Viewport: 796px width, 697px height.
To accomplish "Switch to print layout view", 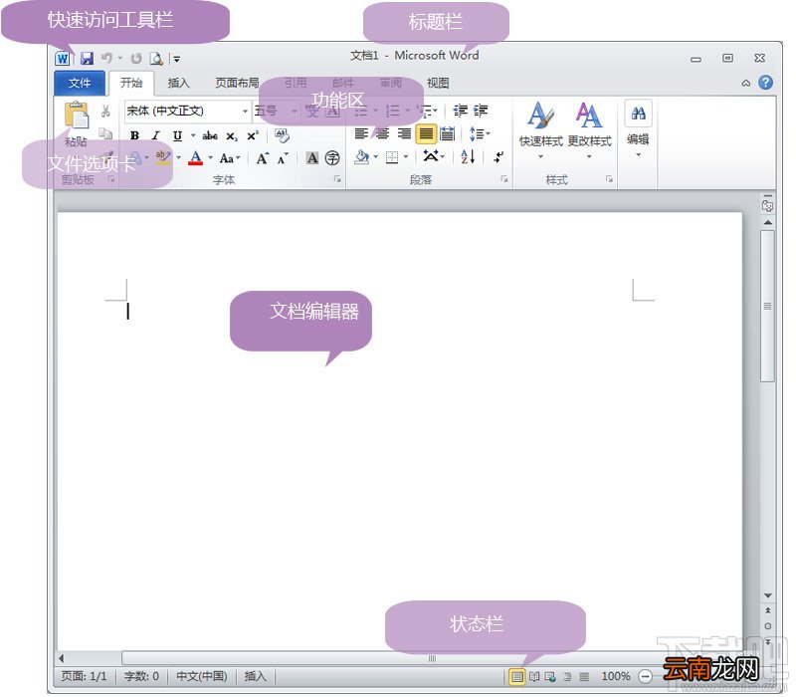I will point(516,676).
